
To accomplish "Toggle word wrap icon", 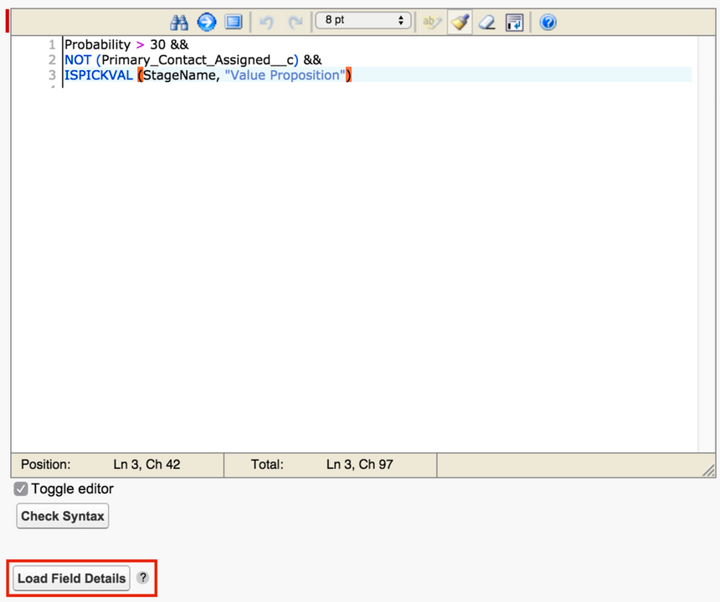I will tap(514, 22).
